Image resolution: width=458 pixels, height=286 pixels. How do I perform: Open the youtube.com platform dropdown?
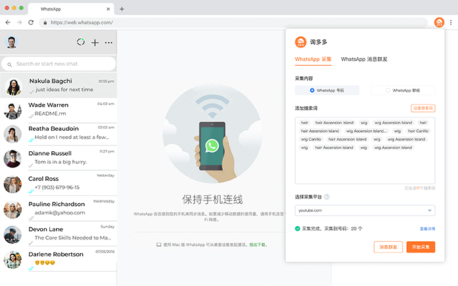[x=365, y=210]
